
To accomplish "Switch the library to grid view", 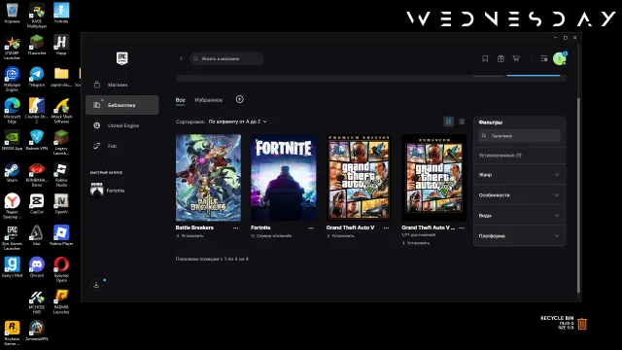I will point(448,122).
